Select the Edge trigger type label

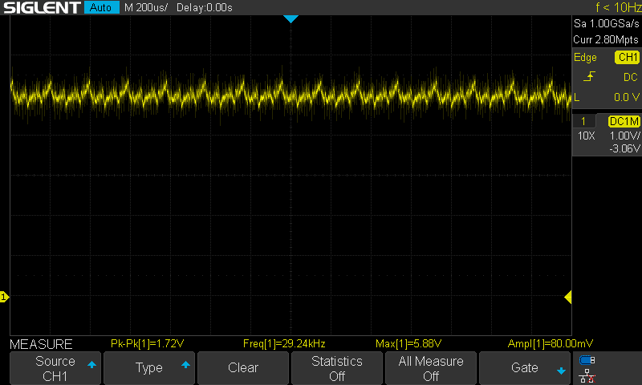tap(585, 58)
